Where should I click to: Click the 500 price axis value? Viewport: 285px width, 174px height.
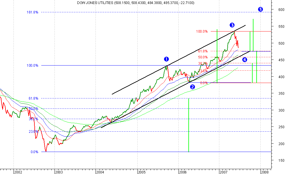281,43
